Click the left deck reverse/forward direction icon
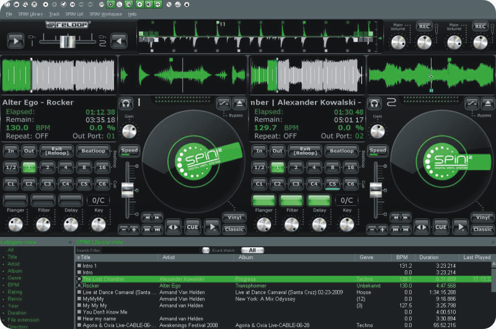Screen dimensions: 496x329 pyautogui.click(x=173, y=227)
